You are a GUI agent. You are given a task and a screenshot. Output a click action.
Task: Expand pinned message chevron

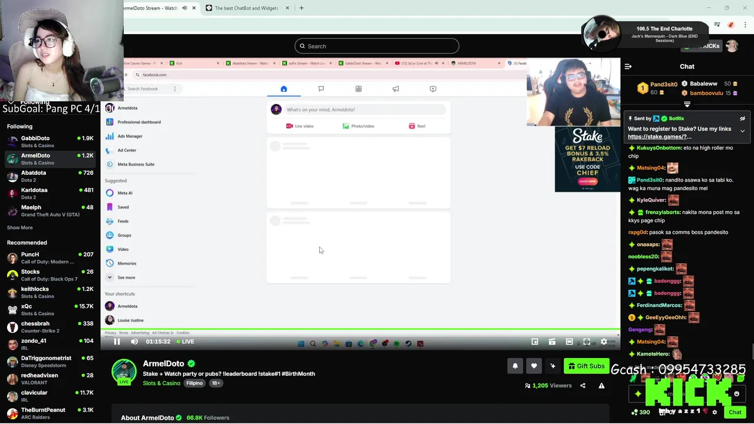tap(742, 131)
